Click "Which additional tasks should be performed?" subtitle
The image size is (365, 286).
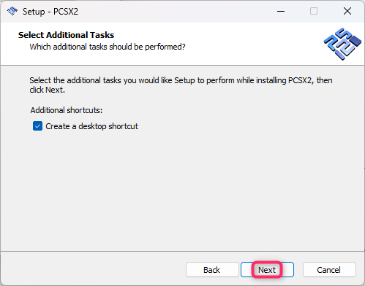(x=108, y=47)
